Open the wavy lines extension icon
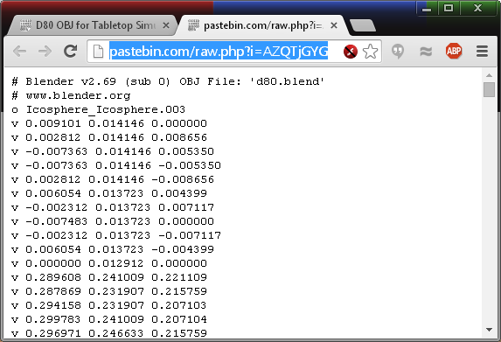 click(426, 51)
